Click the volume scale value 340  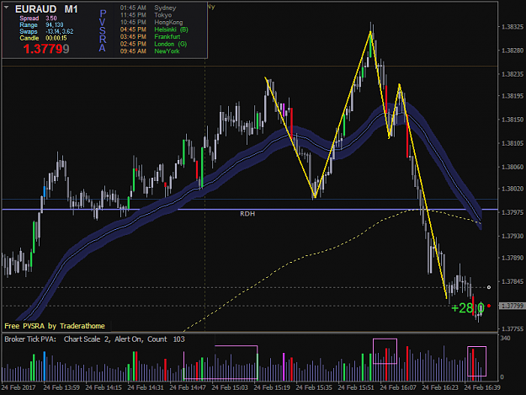point(505,338)
